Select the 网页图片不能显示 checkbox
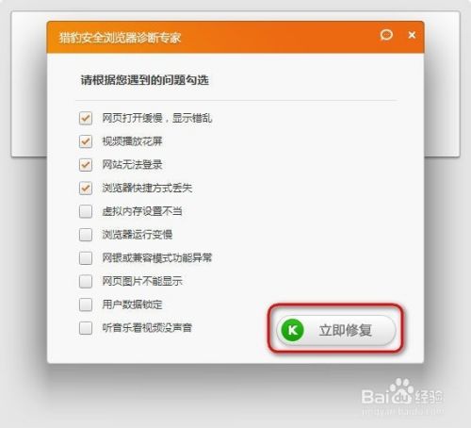This screenshot has height=428, width=471. coord(86,281)
